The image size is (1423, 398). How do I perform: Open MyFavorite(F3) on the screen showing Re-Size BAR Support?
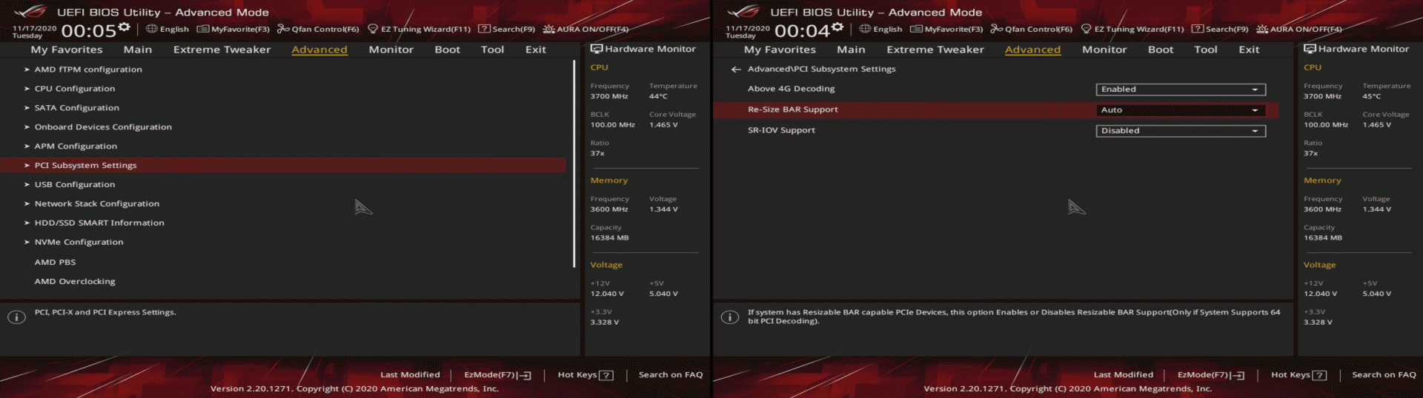[x=946, y=30]
